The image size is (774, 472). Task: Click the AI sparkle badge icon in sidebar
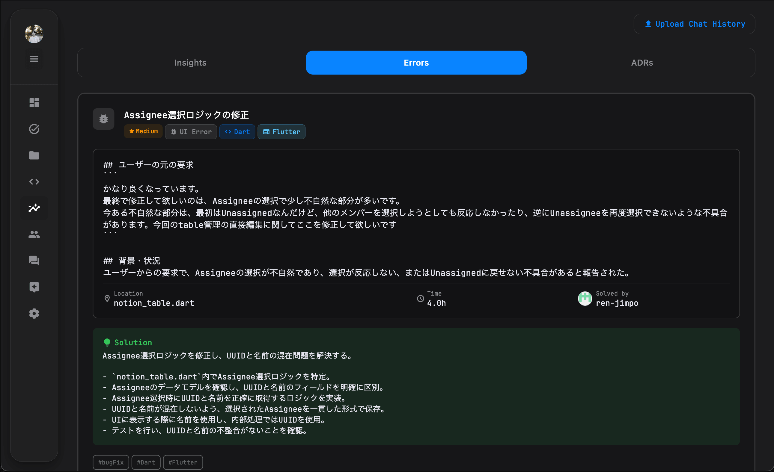[34, 287]
